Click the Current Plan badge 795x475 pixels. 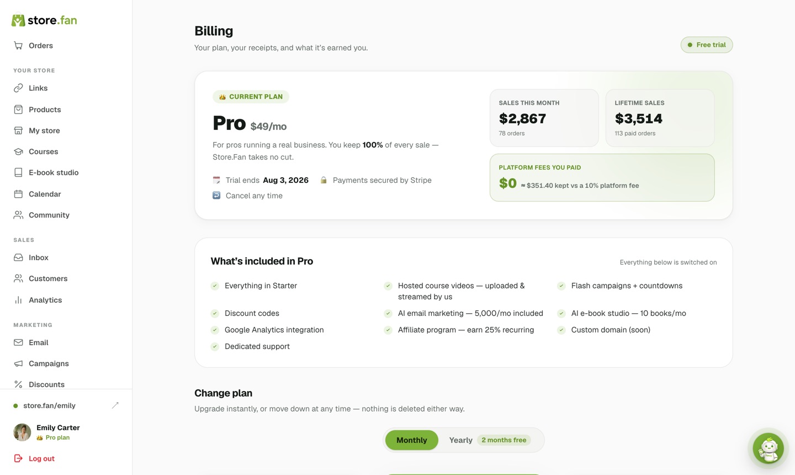click(251, 97)
